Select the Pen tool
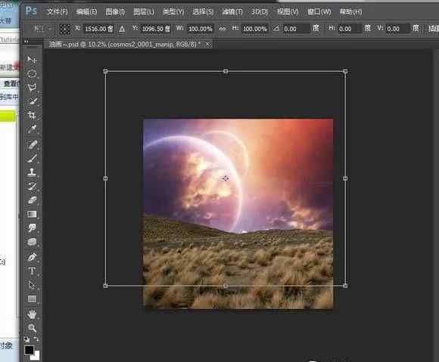This screenshot has width=439, height=362. (32, 257)
